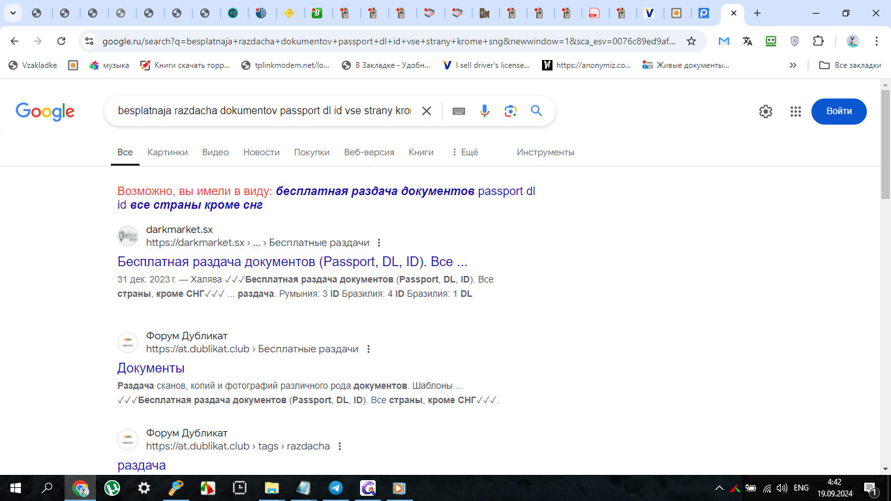
Task: Open the Windows Start menu
Action: (x=16, y=487)
